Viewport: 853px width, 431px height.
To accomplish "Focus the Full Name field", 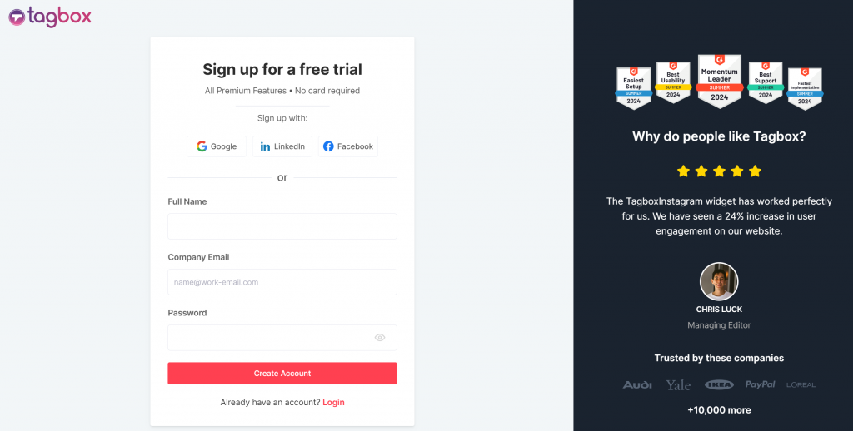I will click(x=282, y=226).
